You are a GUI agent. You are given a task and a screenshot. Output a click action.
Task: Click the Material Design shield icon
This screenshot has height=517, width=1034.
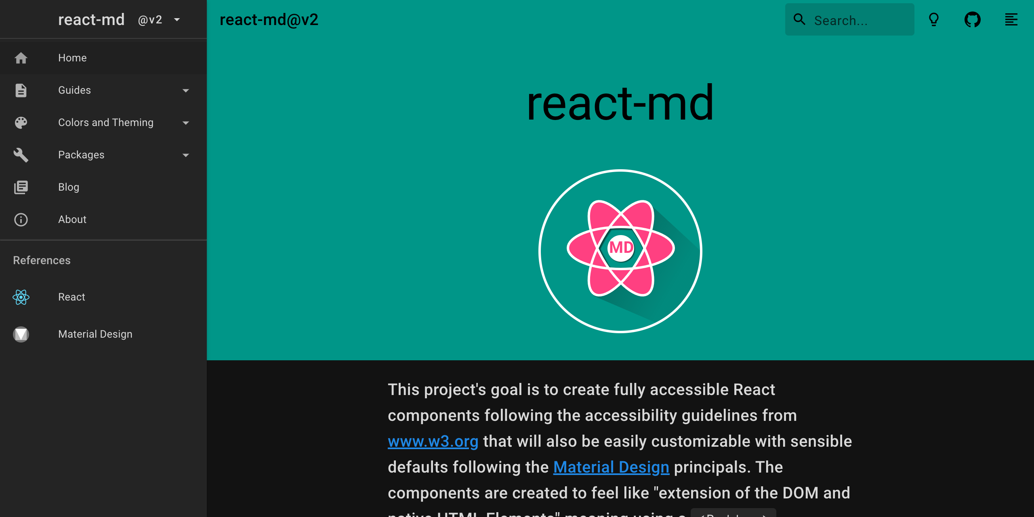[21, 334]
